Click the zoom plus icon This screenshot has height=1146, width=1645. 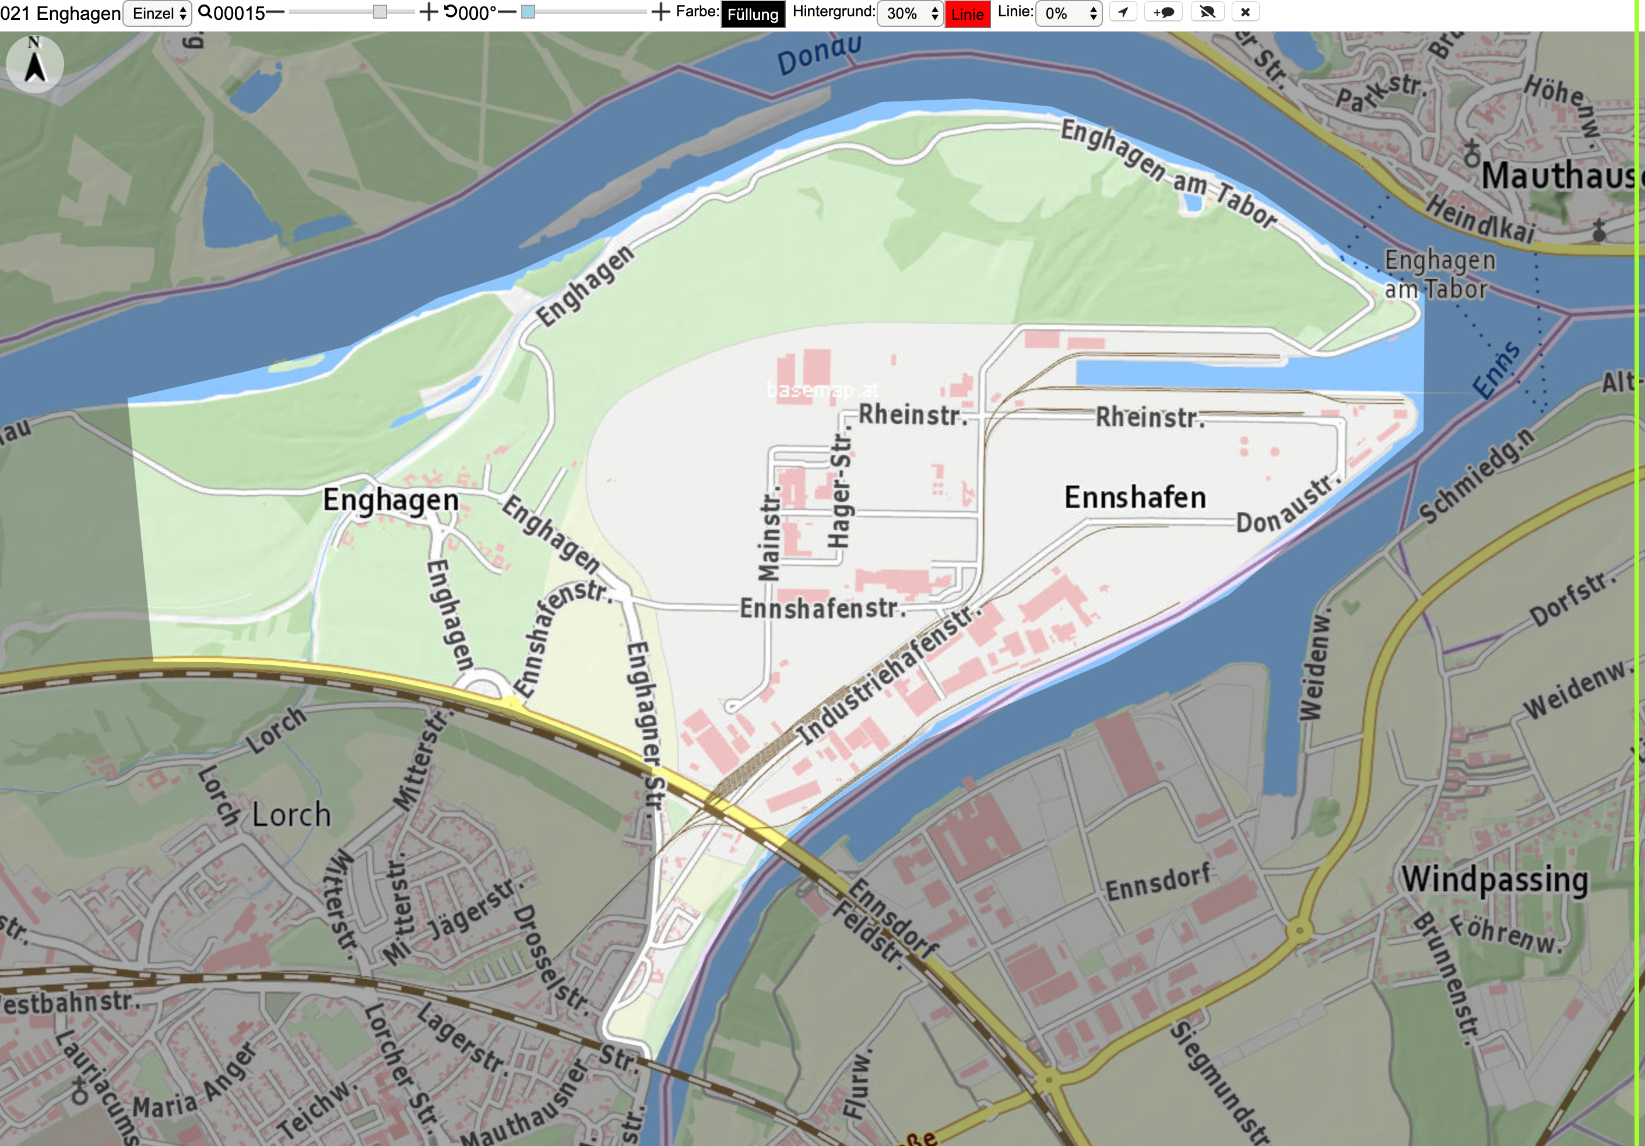428,12
